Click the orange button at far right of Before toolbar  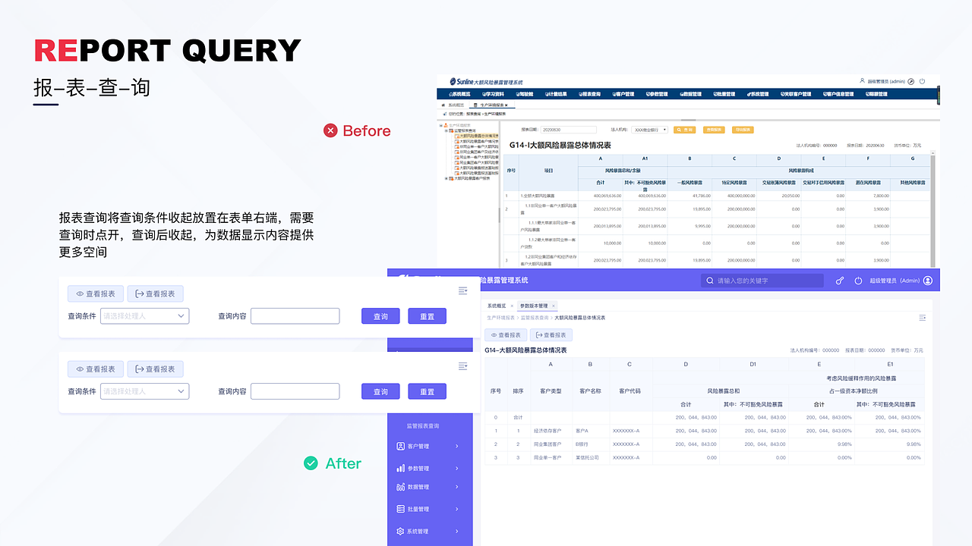point(743,130)
